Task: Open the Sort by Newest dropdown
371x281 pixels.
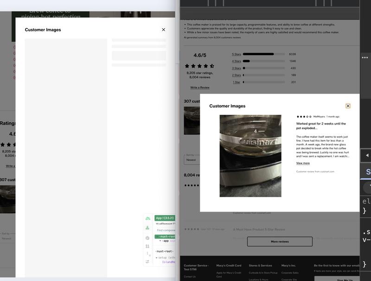Action: coord(197,160)
